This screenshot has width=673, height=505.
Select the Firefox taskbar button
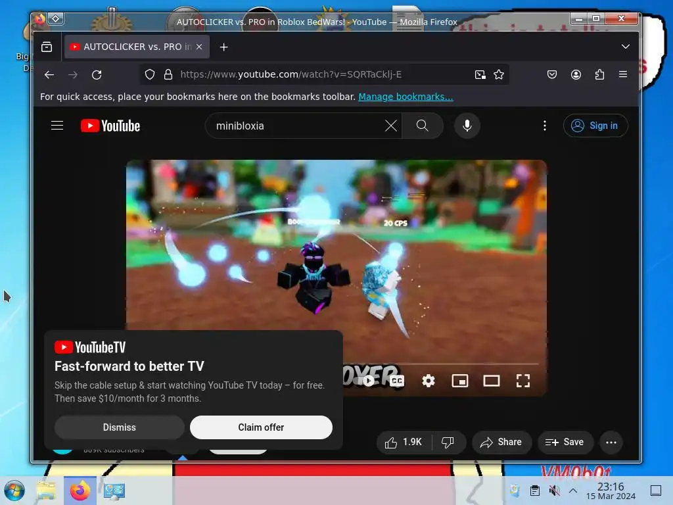[80, 491]
